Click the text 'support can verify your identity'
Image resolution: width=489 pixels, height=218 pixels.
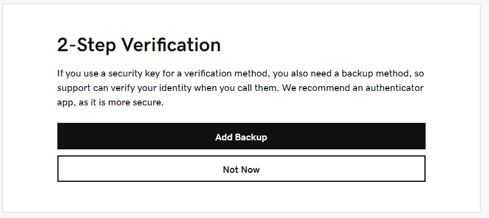coord(124,88)
